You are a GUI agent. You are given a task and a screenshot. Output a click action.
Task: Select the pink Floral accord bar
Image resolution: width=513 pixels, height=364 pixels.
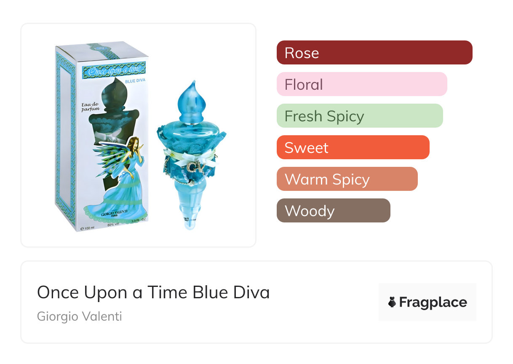[x=362, y=84]
